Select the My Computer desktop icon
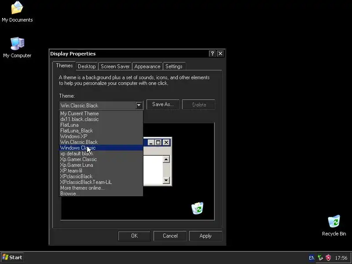This screenshot has height=264, width=352. tap(17, 48)
